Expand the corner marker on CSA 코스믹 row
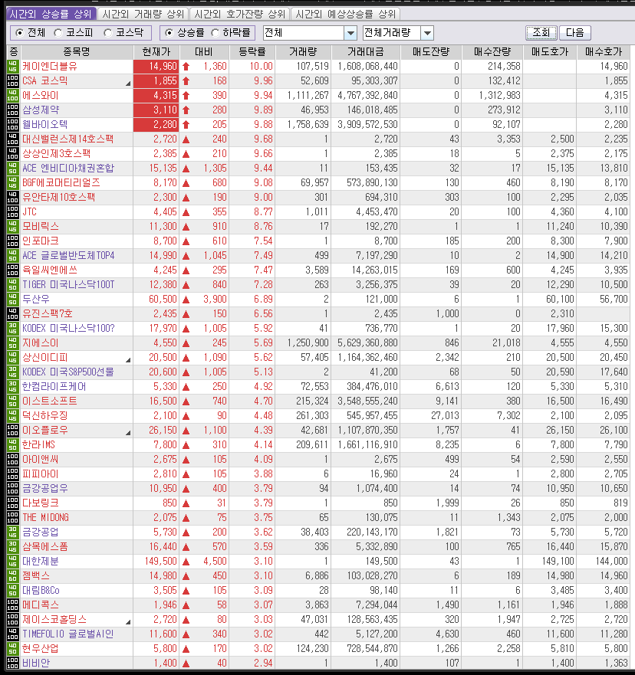Screen dimensions: 635x675 pyautogui.click(x=128, y=84)
